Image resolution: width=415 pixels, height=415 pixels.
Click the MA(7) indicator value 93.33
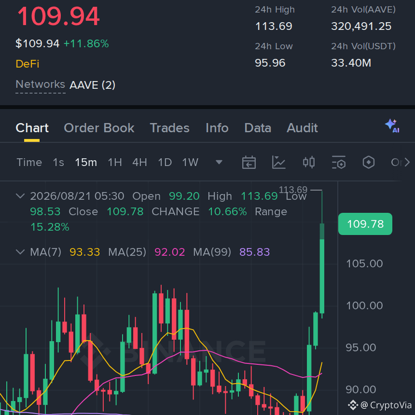pos(85,252)
